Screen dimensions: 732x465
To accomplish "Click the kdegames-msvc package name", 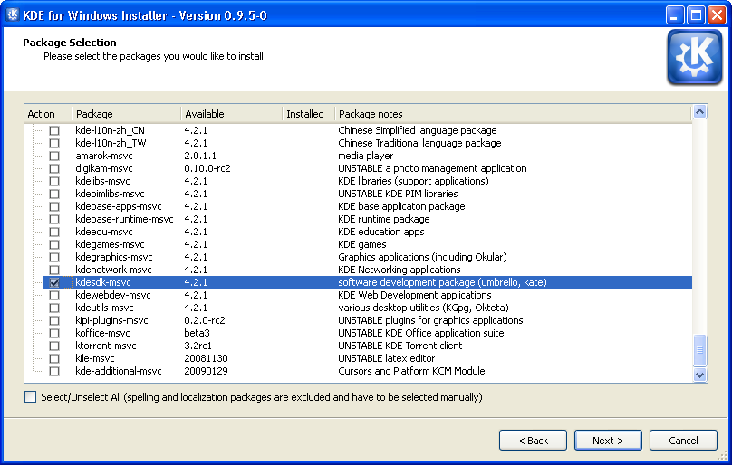I will pos(110,244).
